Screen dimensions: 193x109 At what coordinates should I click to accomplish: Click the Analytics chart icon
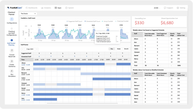(x=42, y=8)
